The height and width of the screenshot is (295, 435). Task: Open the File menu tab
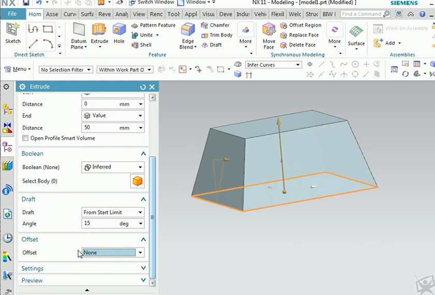[x=12, y=14]
